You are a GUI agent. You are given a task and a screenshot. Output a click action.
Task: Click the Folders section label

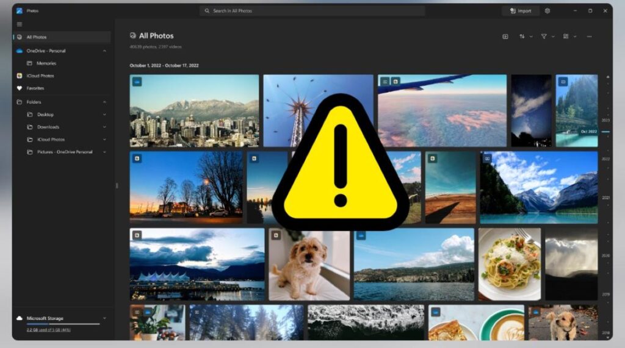34,102
